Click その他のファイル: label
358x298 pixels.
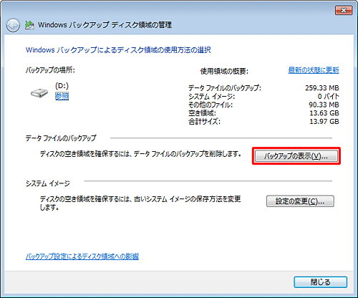tap(211, 105)
